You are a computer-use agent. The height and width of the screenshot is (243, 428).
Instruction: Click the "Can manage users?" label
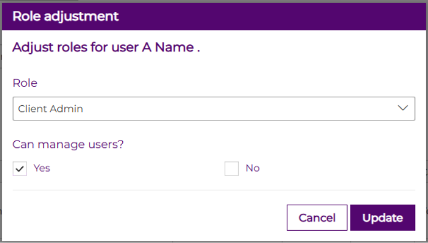(x=68, y=145)
